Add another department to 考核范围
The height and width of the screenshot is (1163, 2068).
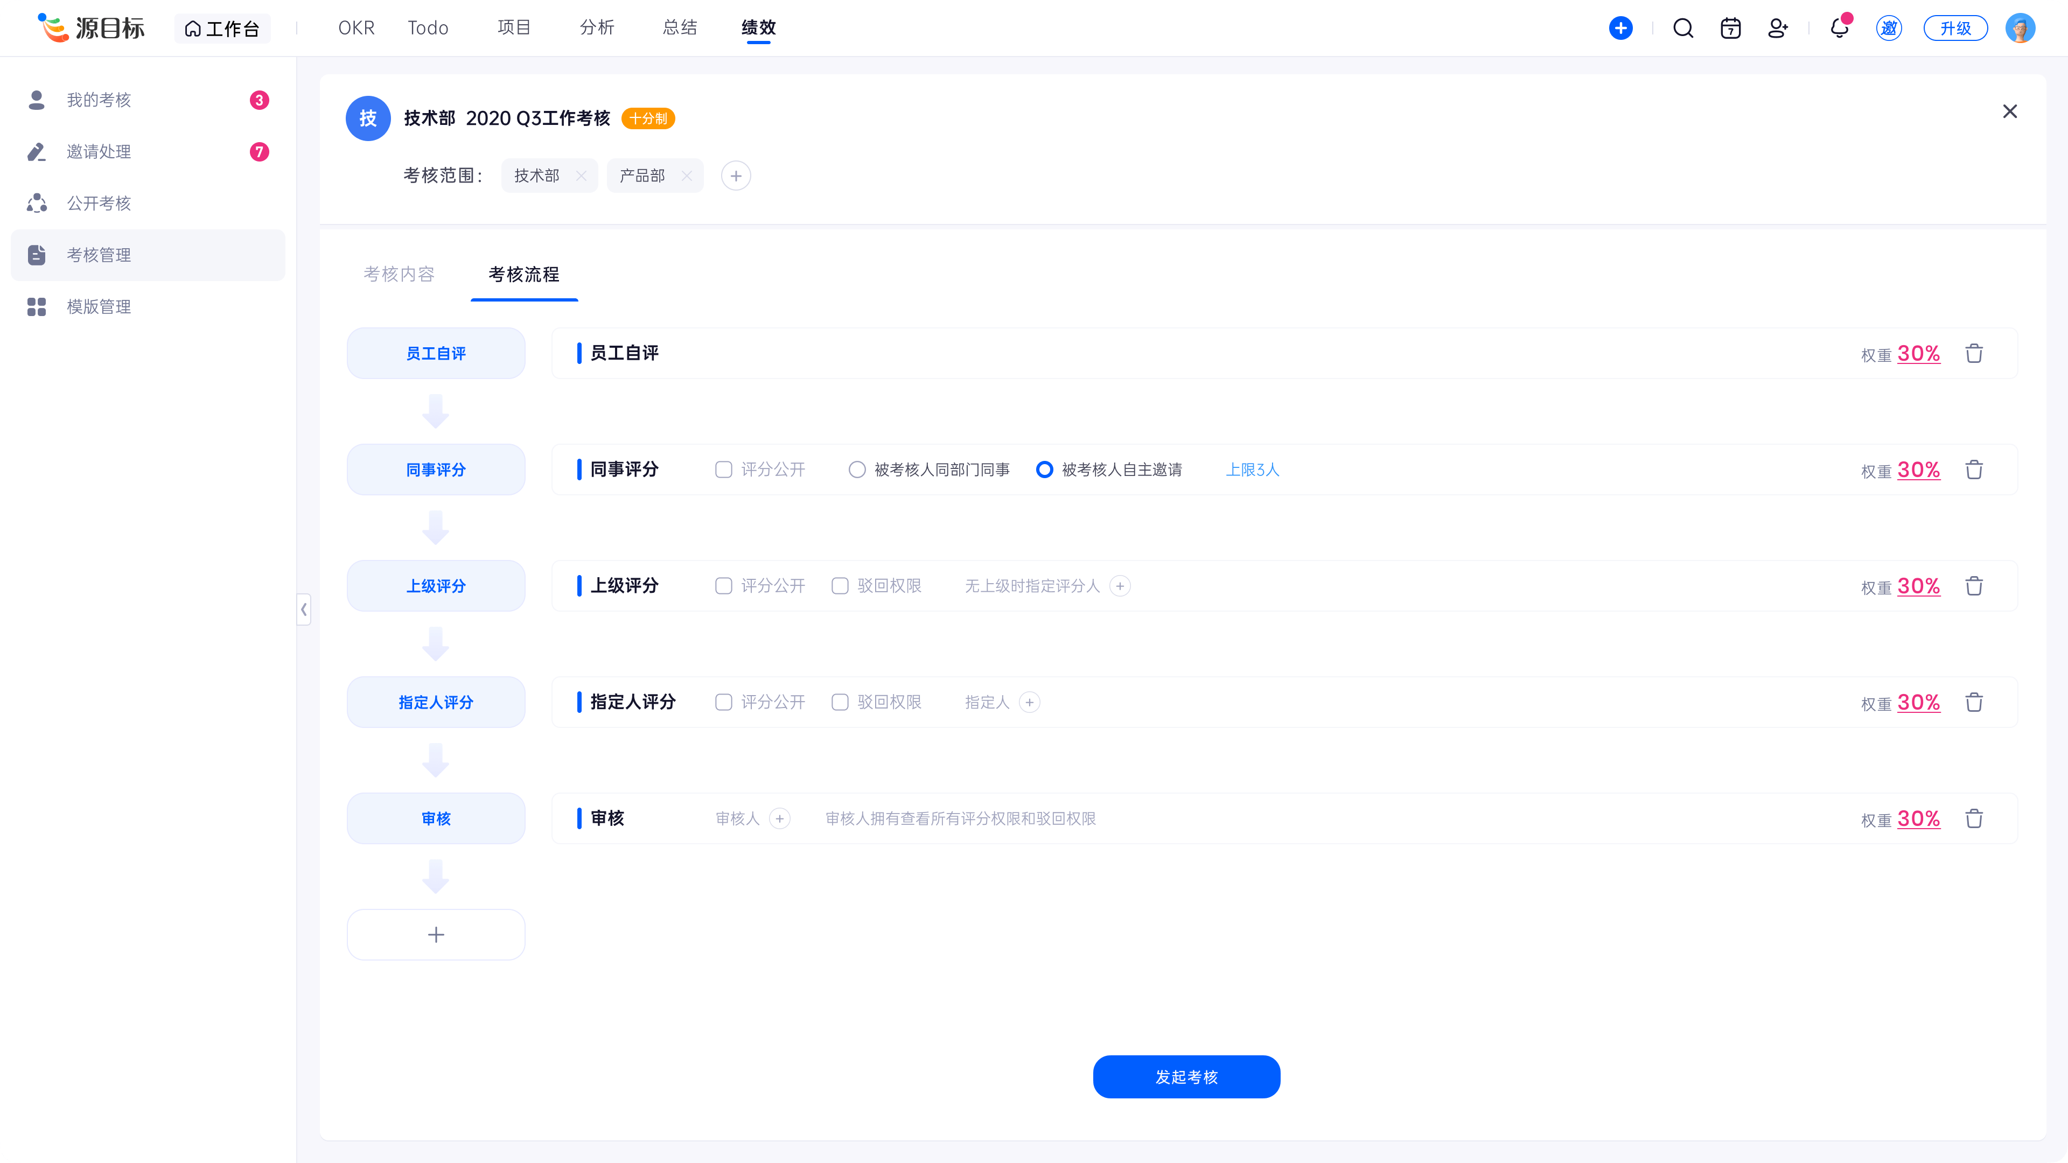click(x=735, y=176)
